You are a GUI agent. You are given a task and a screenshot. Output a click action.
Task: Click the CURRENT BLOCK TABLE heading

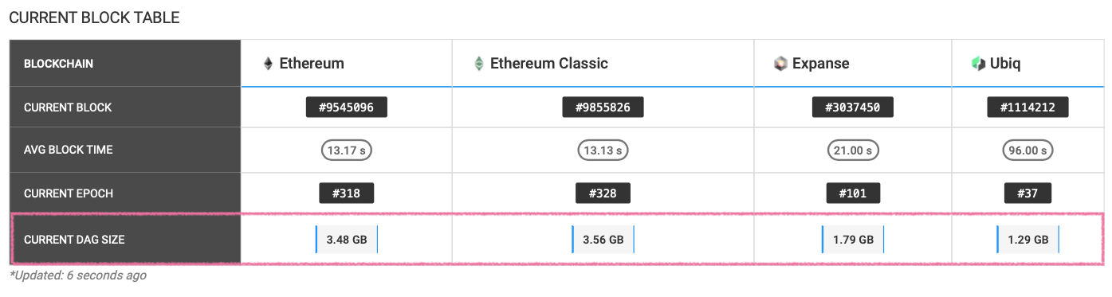(94, 17)
